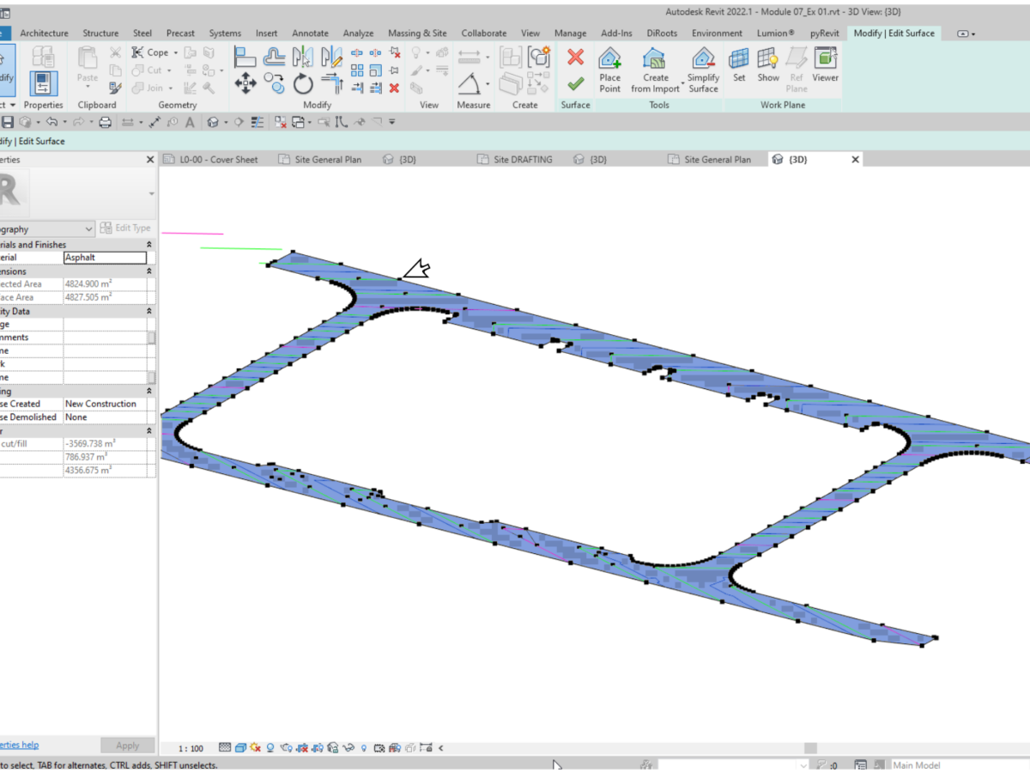Image resolution: width=1030 pixels, height=773 pixels.
Task: Open the Topography type filter dropdown
Action: click(x=88, y=229)
